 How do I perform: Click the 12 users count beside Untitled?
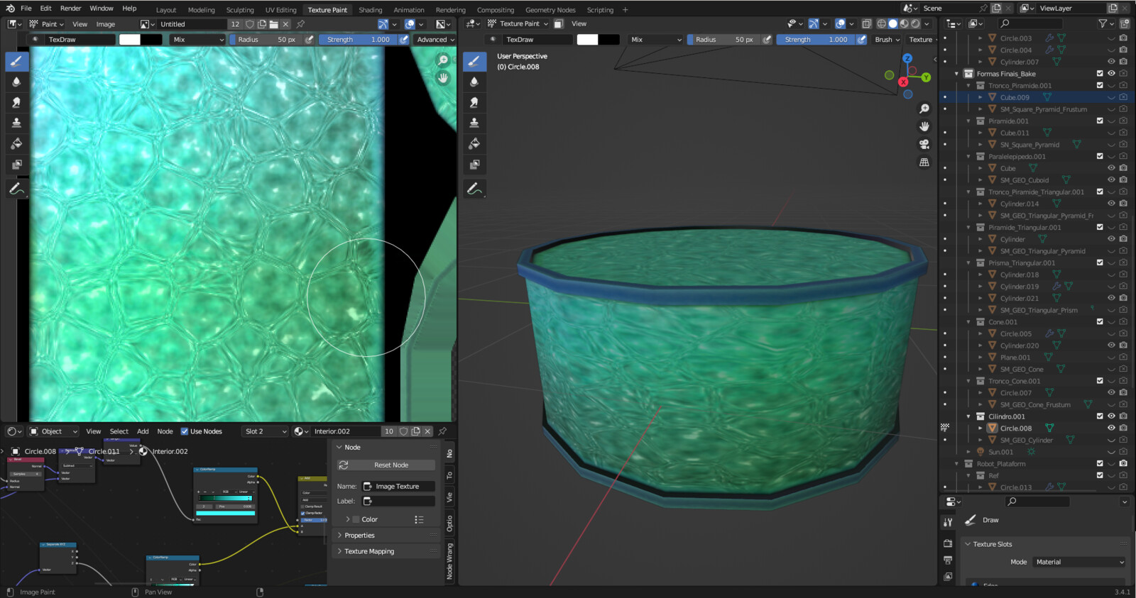(x=235, y=24)
